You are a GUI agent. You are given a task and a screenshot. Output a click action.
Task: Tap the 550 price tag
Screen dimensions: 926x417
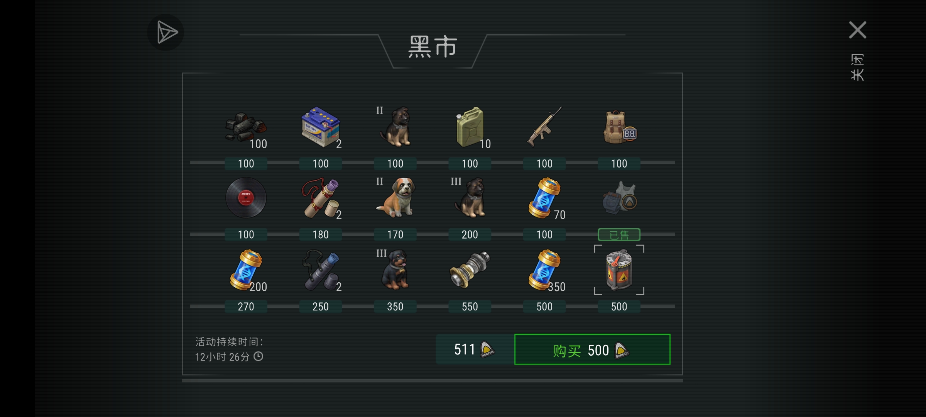coord(470,307)
